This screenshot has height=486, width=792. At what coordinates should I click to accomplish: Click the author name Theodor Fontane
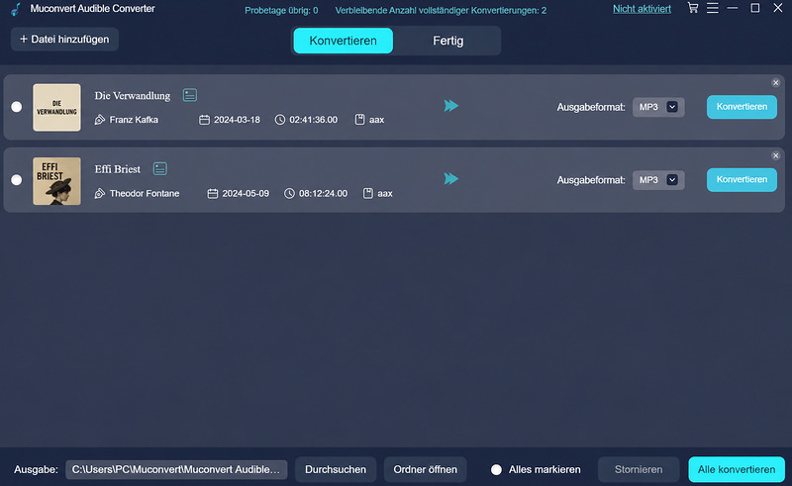pos(145,193)
